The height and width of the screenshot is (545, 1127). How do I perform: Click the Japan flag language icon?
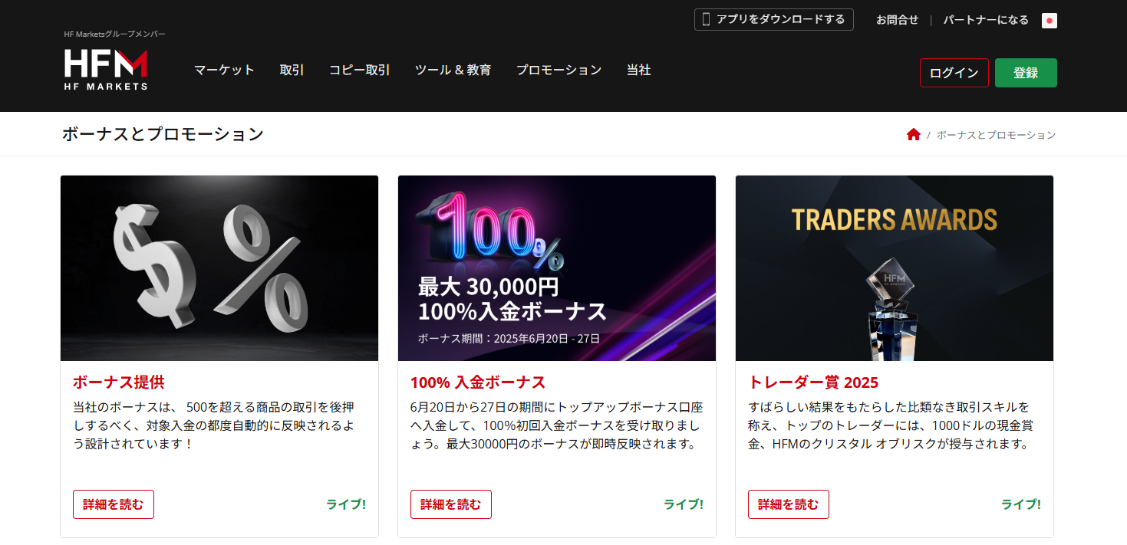1050,21
